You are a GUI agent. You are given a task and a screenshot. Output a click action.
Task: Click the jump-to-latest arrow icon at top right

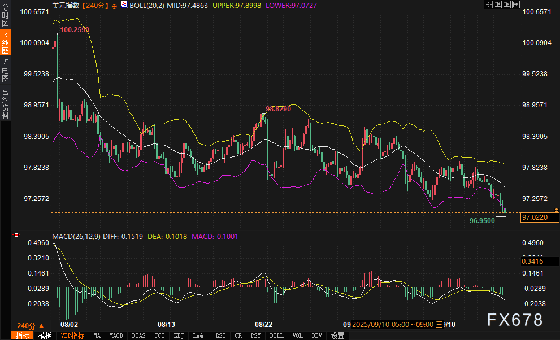515,5
